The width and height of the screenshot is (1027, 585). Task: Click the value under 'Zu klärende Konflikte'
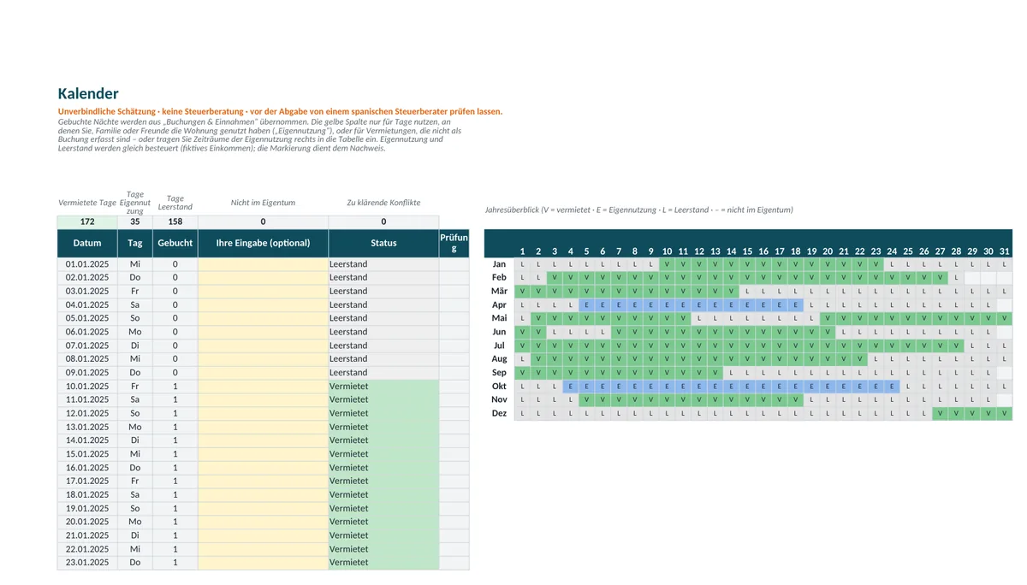[x=383, y=222]
